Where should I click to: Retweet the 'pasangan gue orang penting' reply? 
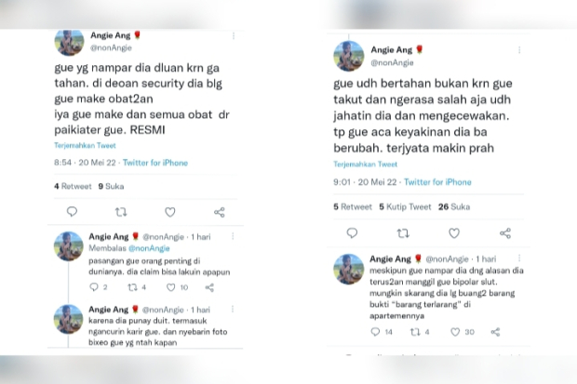[x=132, y=287]
